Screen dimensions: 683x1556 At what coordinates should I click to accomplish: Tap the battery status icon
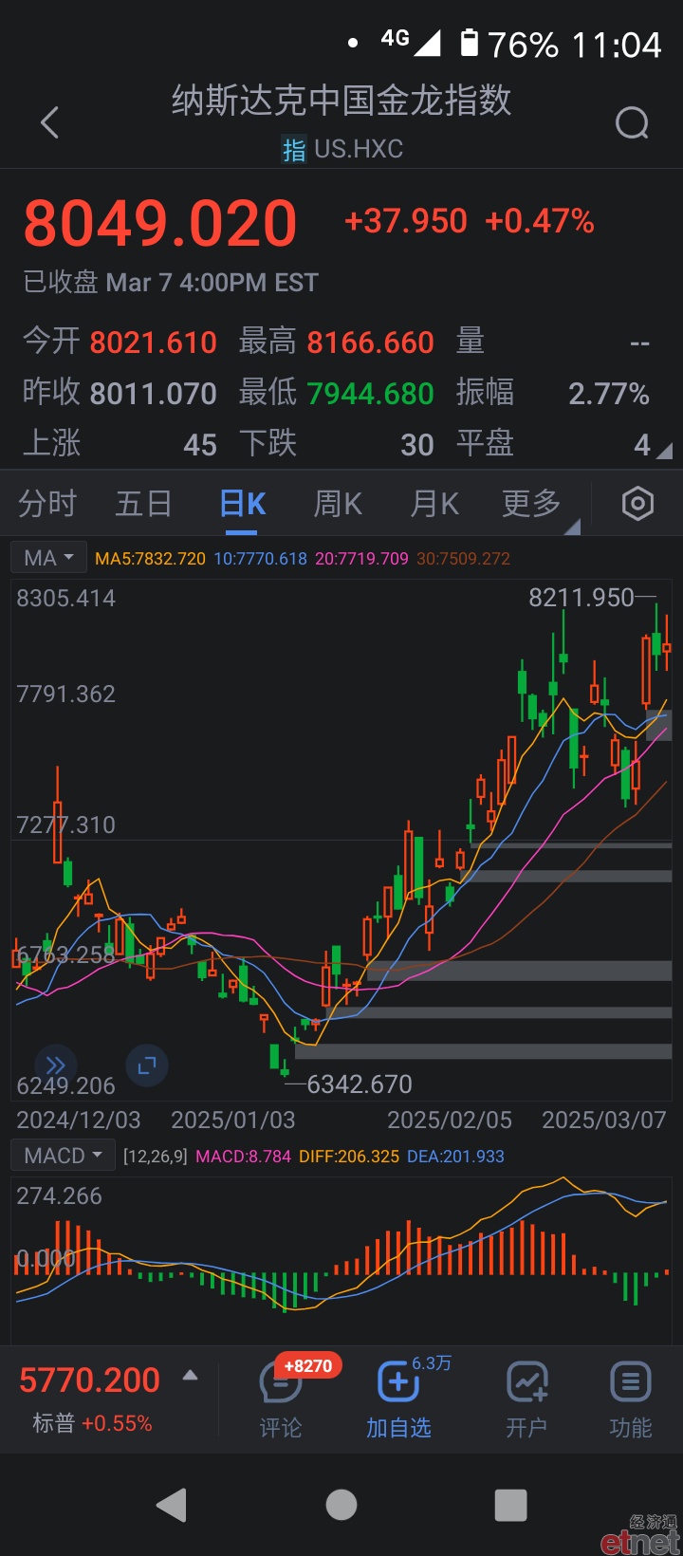click(x=469, y=43)
